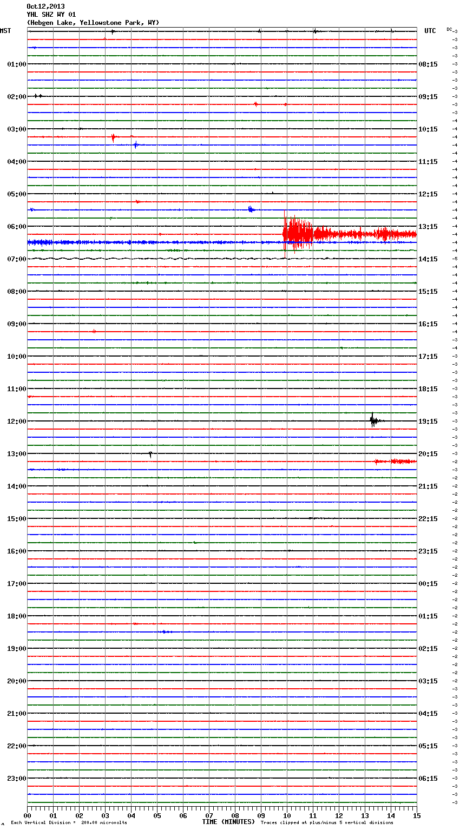Image resolution: width=460 pixels, height=830 pixels.
Task: Select the 05:00 MST time label
Action: coord(17,194)
